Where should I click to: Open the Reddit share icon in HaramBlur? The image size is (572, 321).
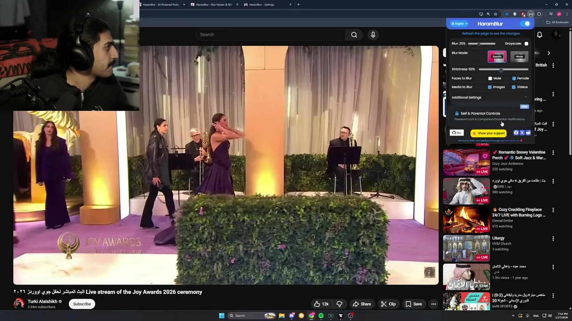point(528,133)
